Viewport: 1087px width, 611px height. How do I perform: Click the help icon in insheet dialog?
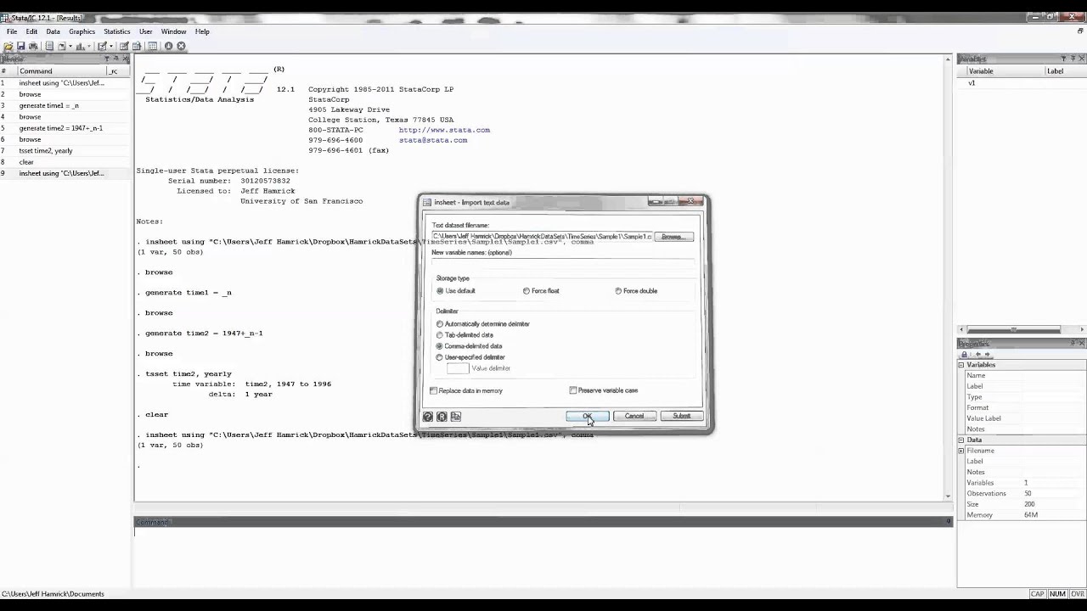pos(428,417)
